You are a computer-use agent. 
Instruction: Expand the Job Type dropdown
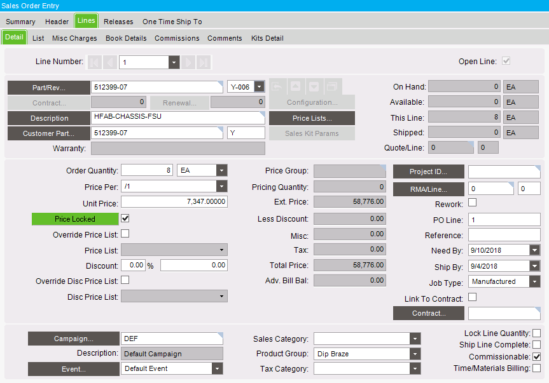point(534,281)
